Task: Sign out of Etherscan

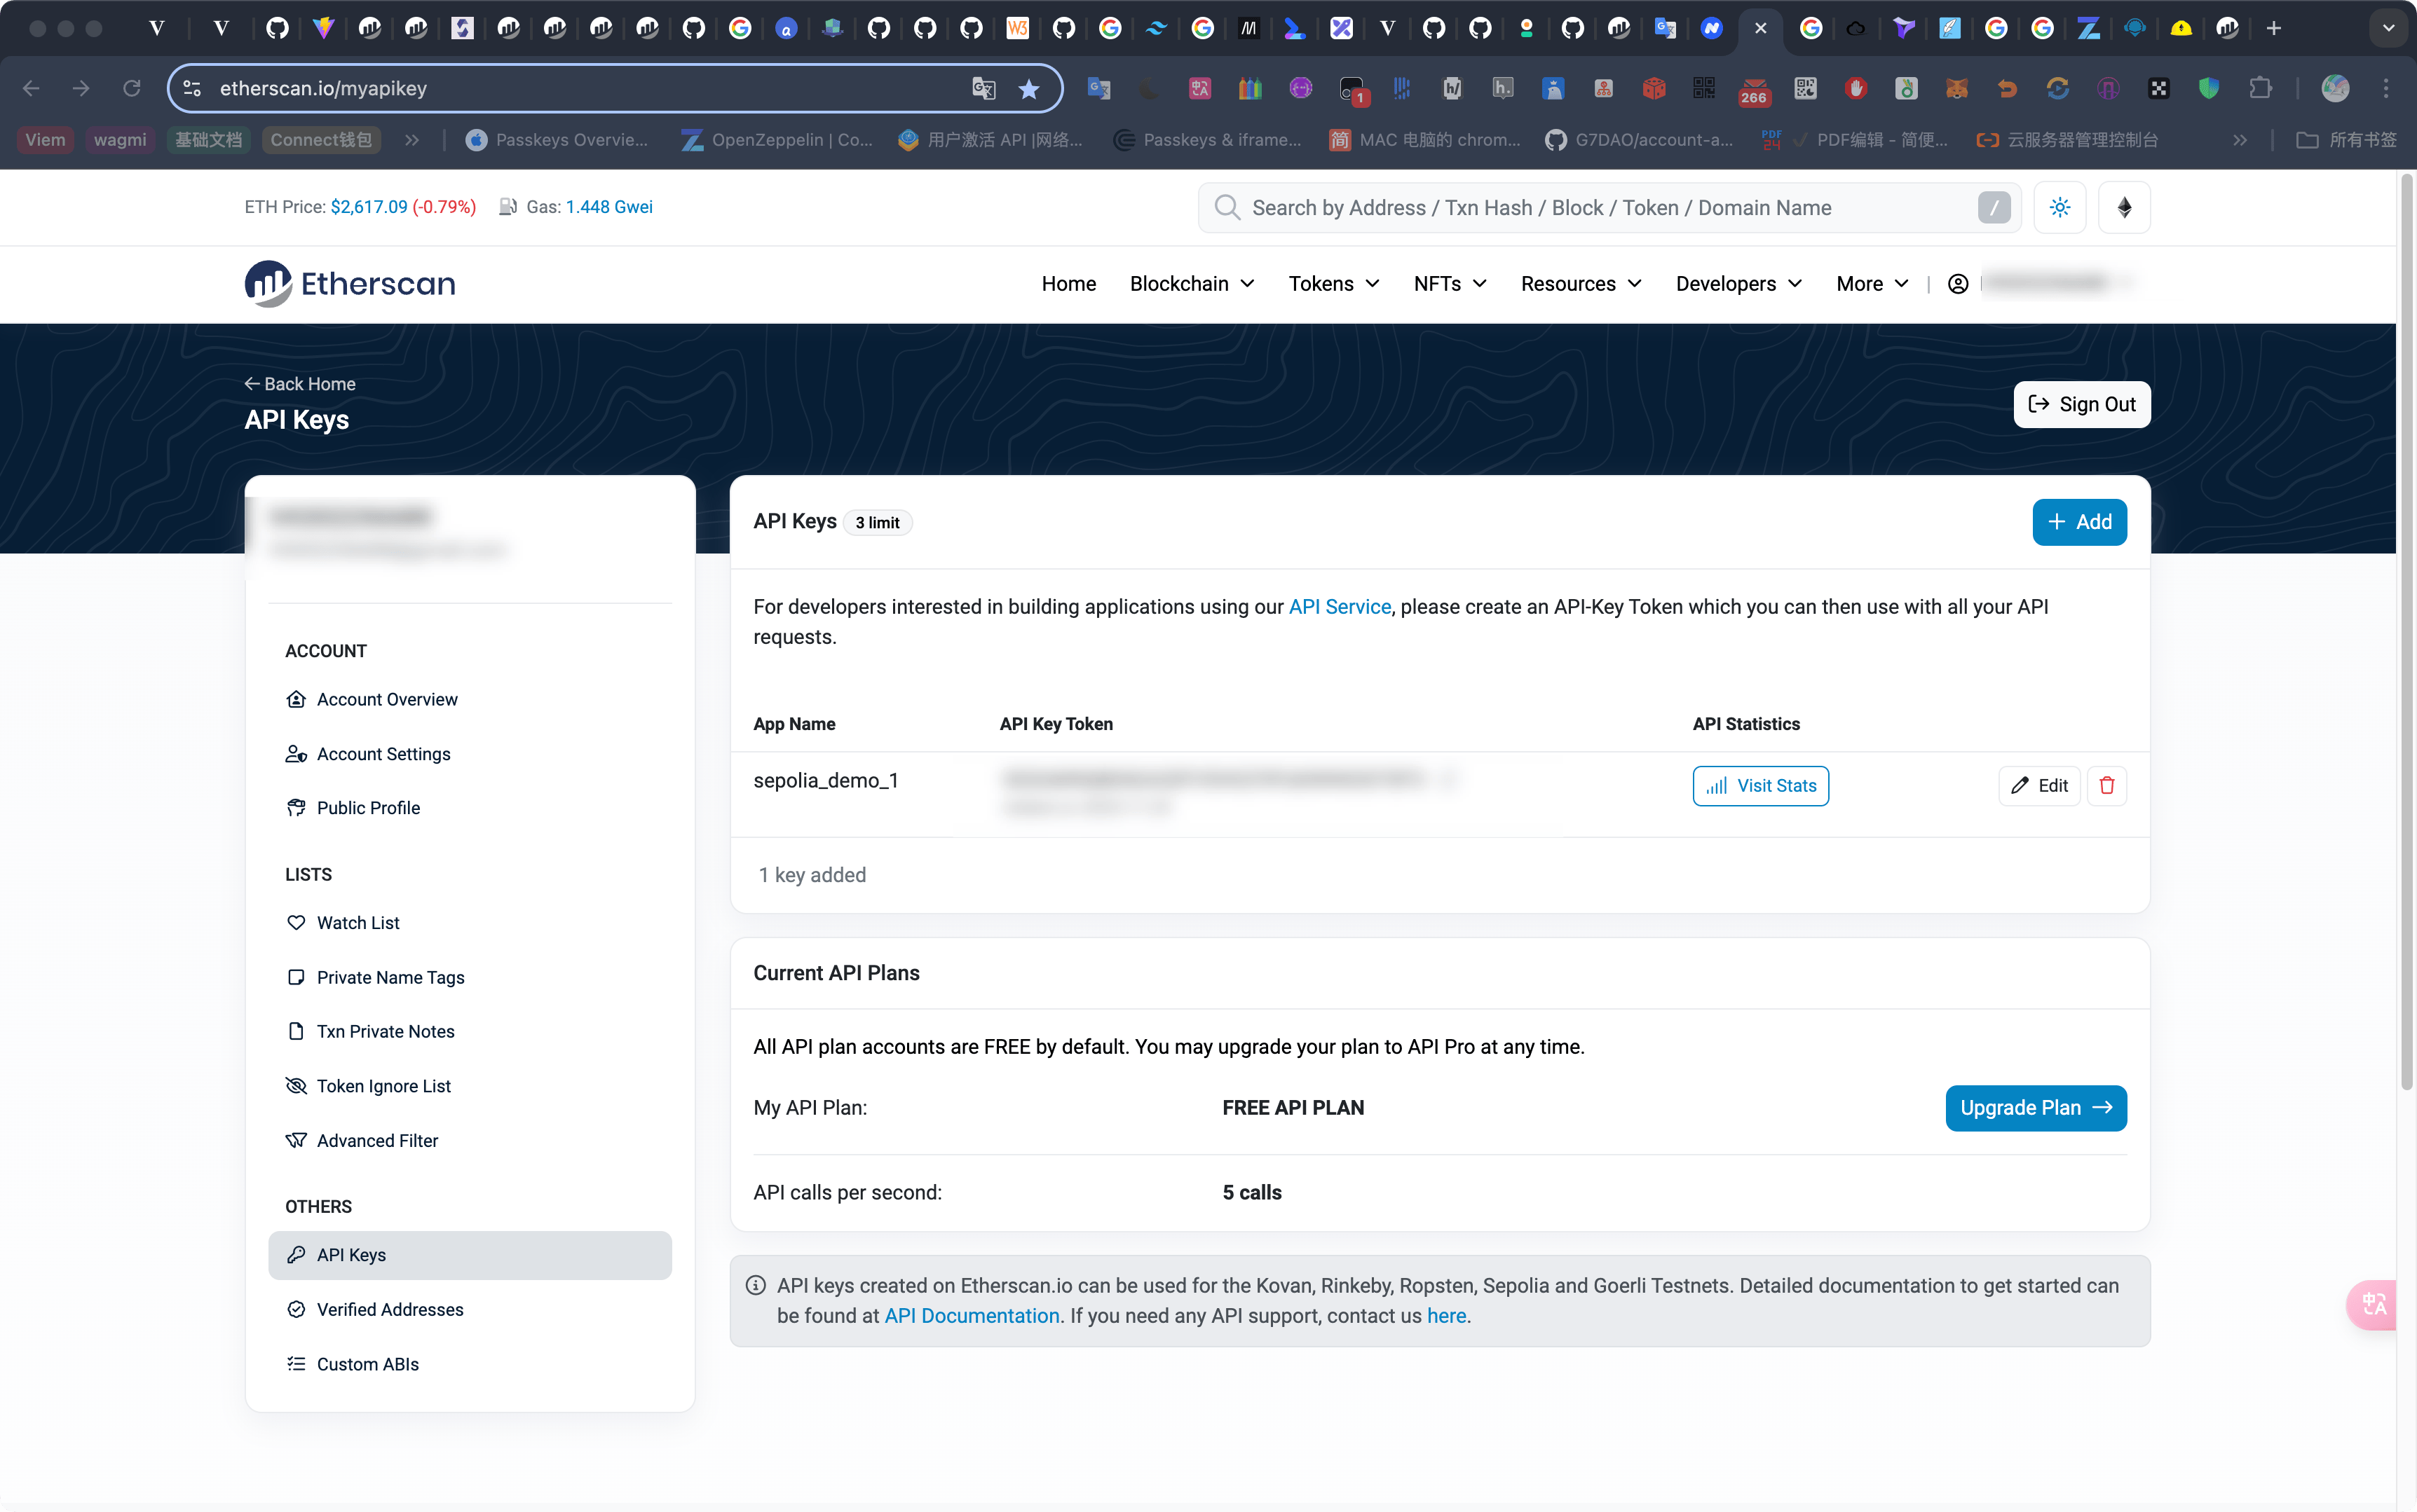Action: (x=2082, y=404)
